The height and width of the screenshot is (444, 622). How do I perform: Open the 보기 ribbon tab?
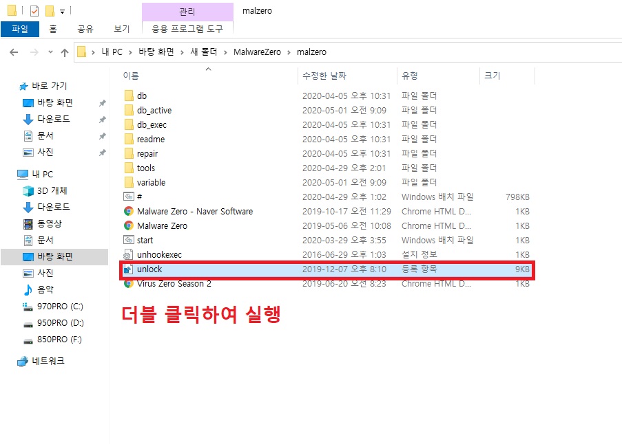(122, 29)
